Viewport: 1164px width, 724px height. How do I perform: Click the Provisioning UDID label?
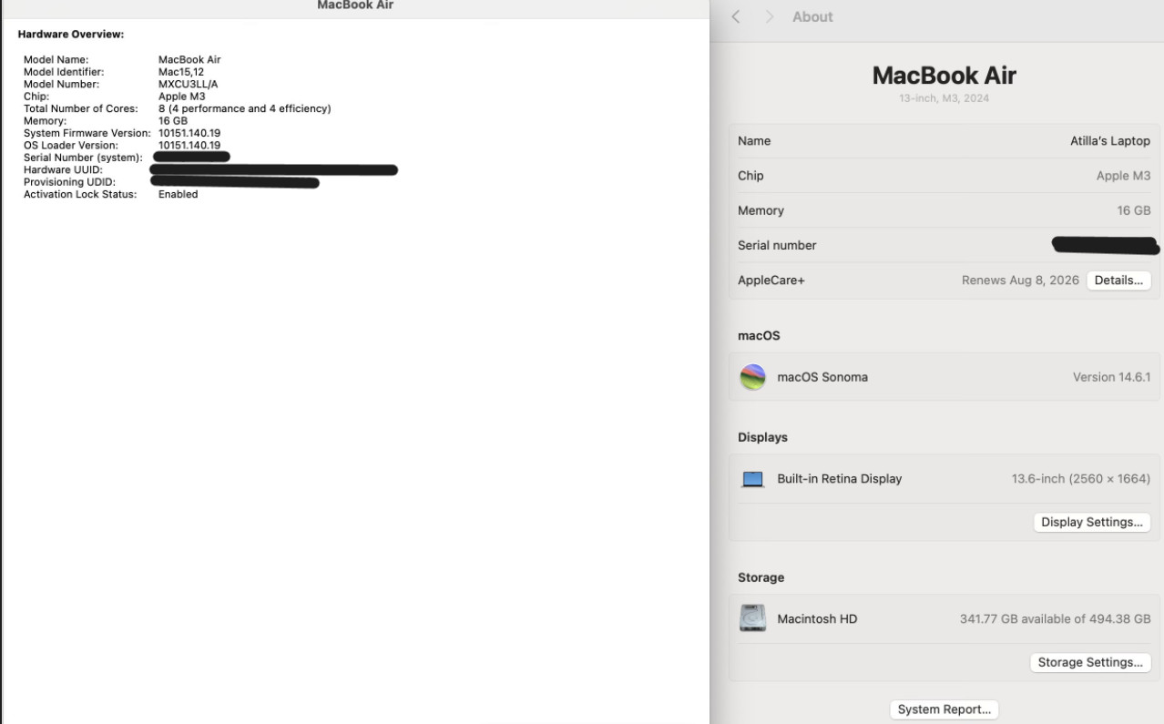click(x=69, y=182)
